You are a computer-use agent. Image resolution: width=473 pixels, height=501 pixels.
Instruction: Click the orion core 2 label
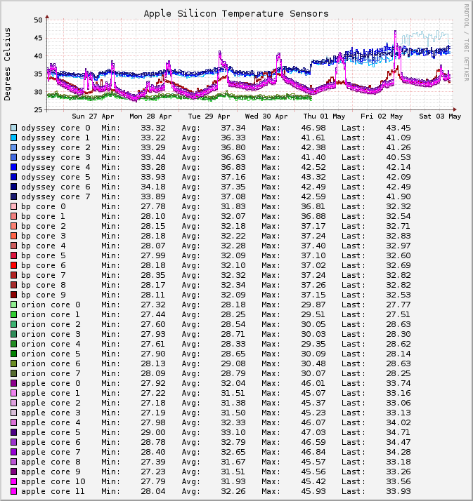click(x=51, y=325)
